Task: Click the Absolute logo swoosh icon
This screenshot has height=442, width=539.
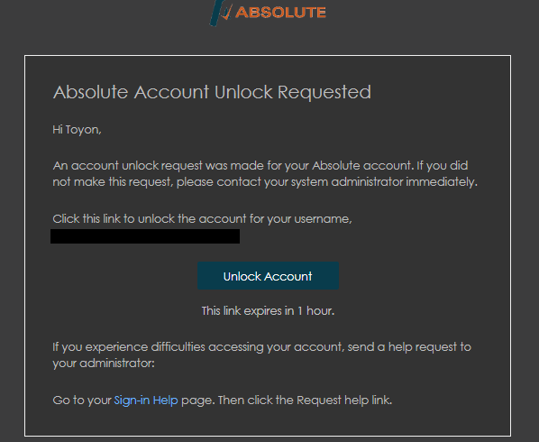Action: [x=221, y=13]
